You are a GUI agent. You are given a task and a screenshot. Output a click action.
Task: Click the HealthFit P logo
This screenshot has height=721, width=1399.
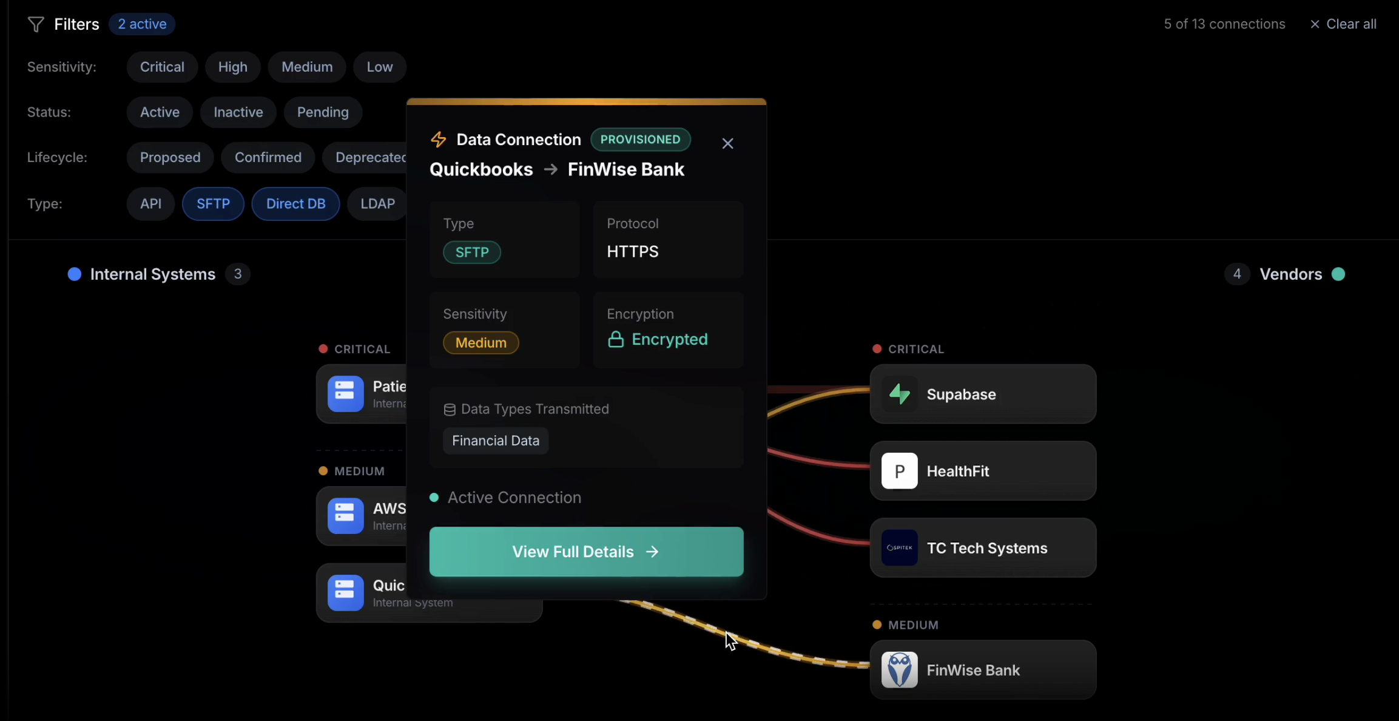click(x=899, y=471)
